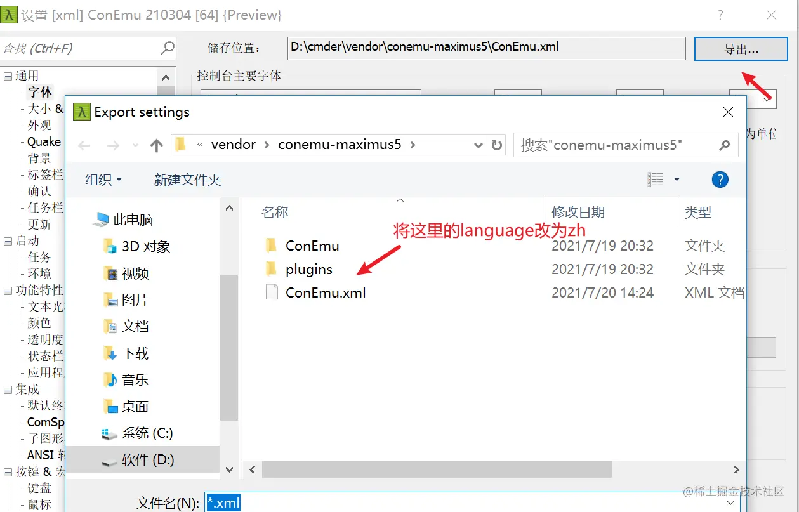This screenshot has width=799, height=512.
Task: Open the 组织 organize menu
Action: point(103,180)
